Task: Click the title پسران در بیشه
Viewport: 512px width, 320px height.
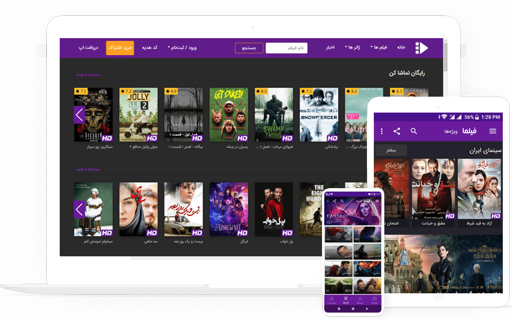Action: [x=237, y=147]
